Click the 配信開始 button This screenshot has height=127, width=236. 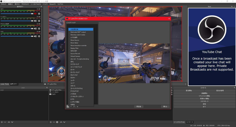189,91
